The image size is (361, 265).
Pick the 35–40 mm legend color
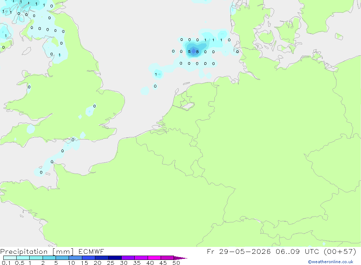141,258
